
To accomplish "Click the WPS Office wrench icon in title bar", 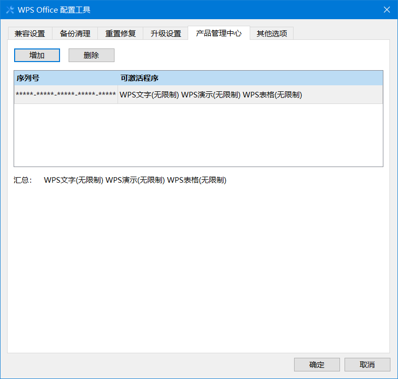I will click(10, 10).
